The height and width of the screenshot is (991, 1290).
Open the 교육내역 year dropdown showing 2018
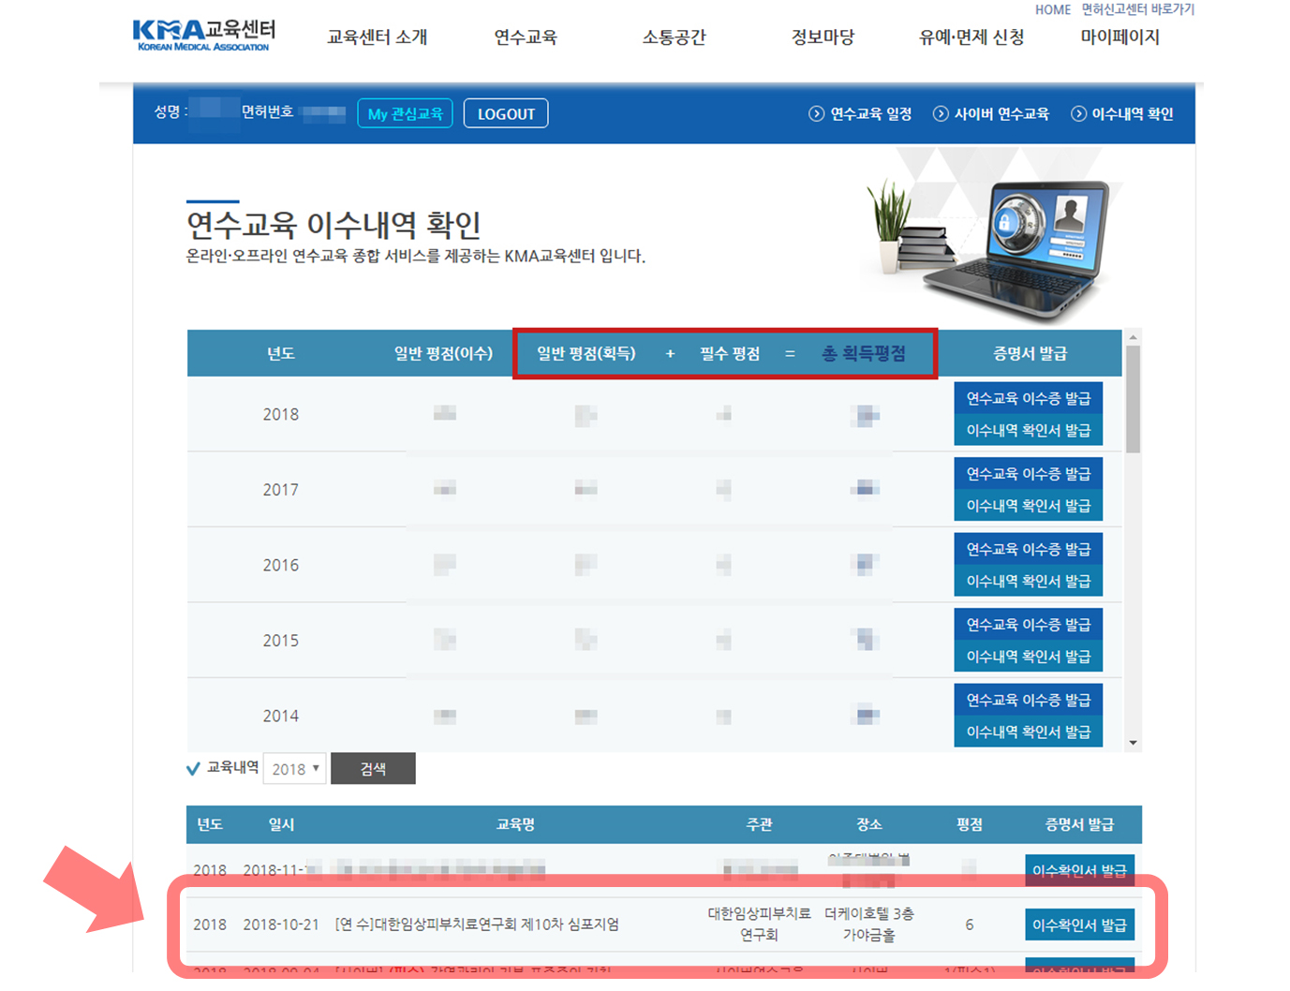pyautogui.click(x=295, y=769)
